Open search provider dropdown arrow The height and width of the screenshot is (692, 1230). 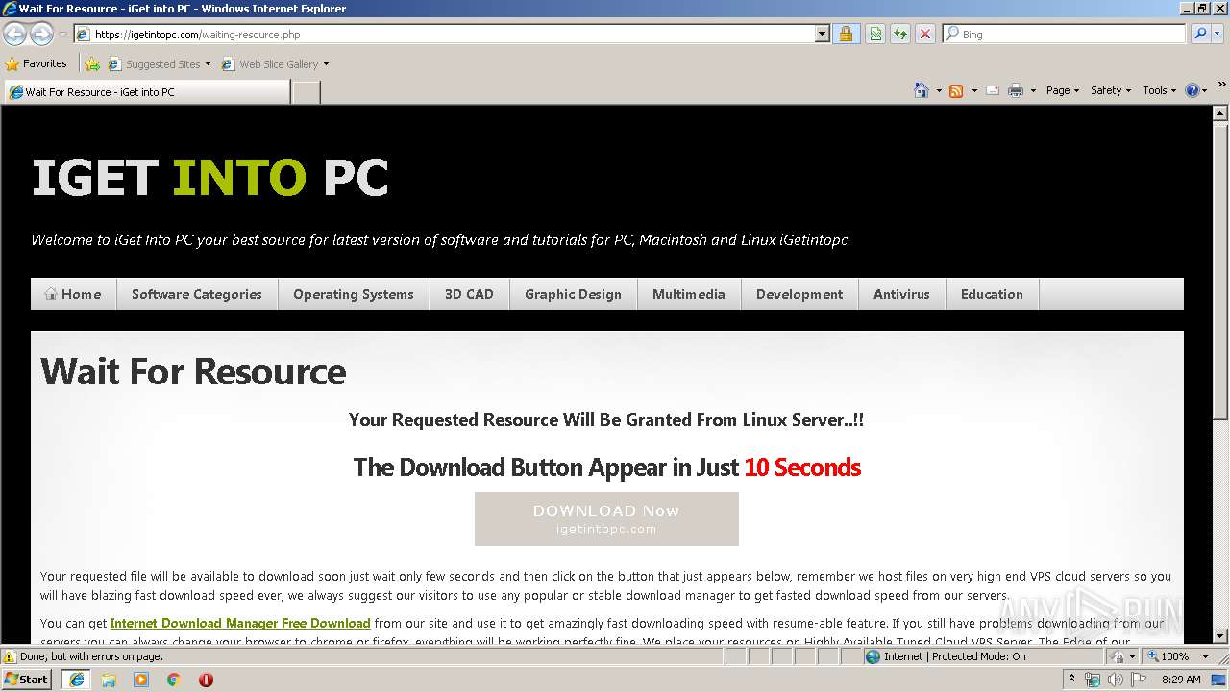pyautogui.click(x=1218, y=34)
